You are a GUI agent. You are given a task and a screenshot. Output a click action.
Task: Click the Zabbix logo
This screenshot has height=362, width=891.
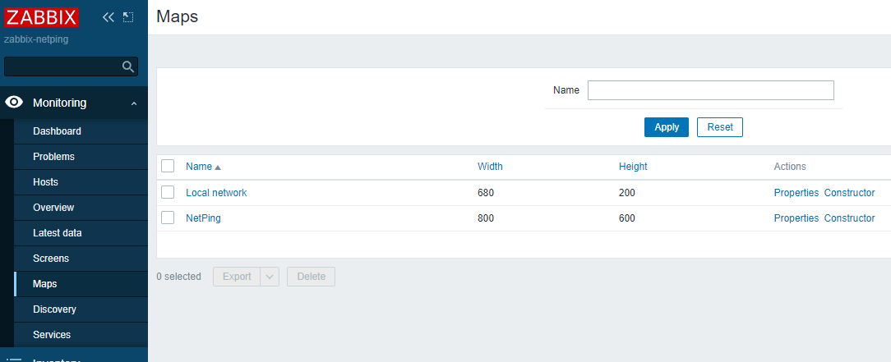coord(42,17)
